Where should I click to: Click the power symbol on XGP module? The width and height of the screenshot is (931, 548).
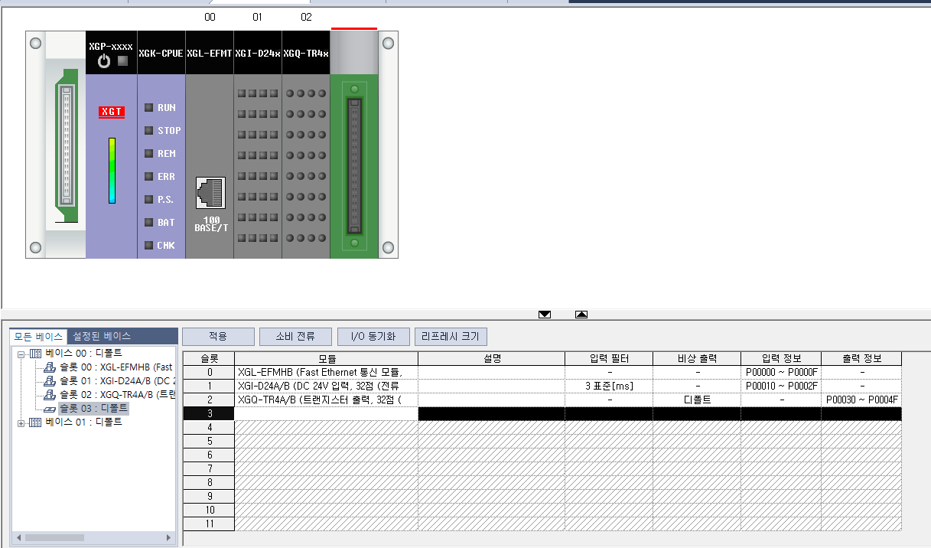point(105,60)
